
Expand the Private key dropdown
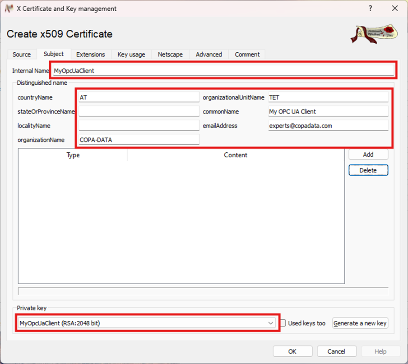(270, 323)
